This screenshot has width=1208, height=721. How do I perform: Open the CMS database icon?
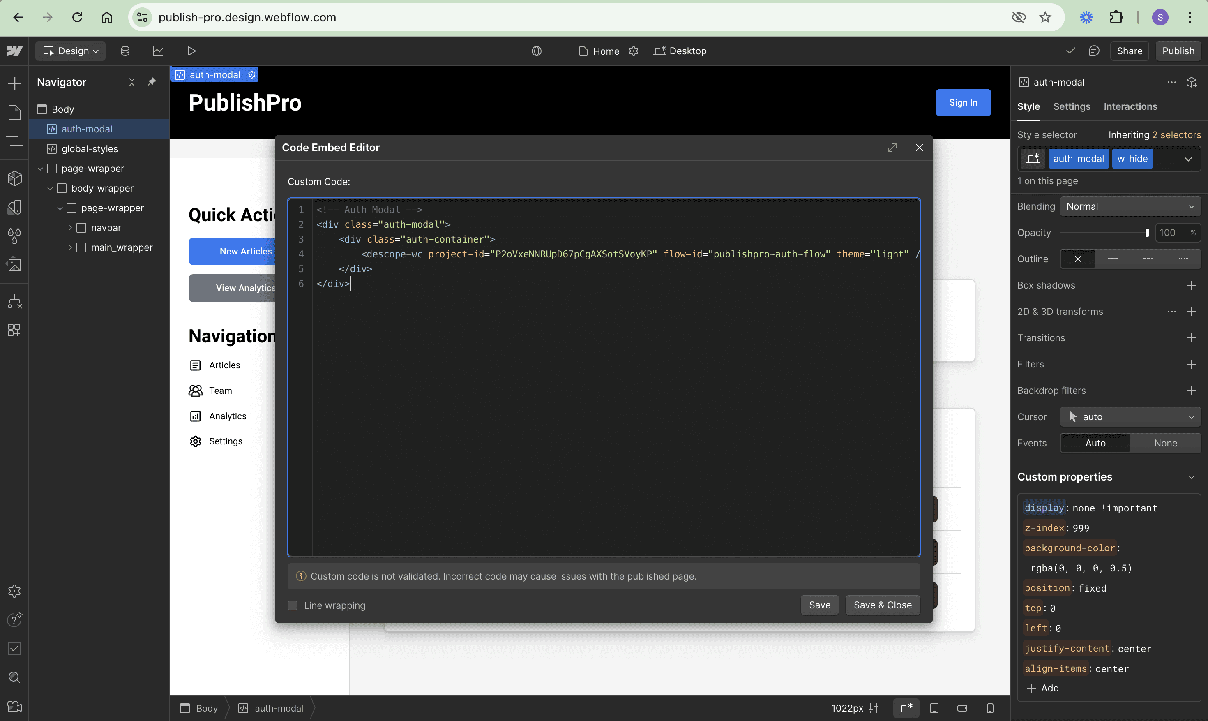[125, 51]
